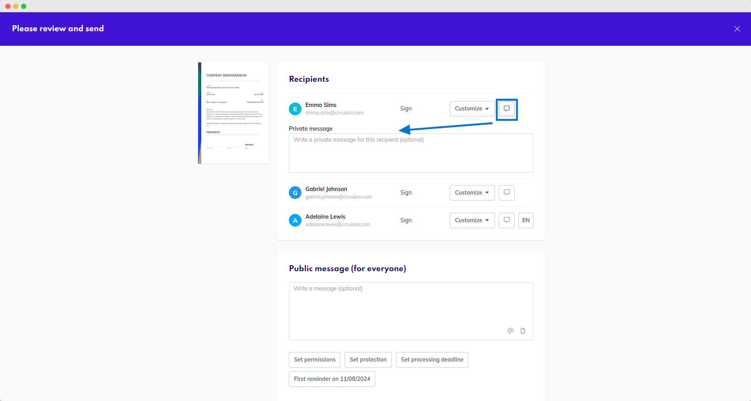Image resolution: width=751 pixels, height=401 pixels.
Task: Expand Customize dropdown for Adelaine Lewis
Action: coord(472,220)
